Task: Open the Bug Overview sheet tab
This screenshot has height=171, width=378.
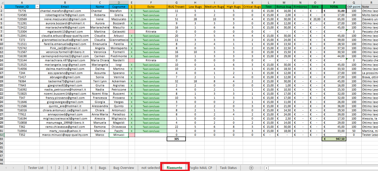Action: [x=124, y=168]
